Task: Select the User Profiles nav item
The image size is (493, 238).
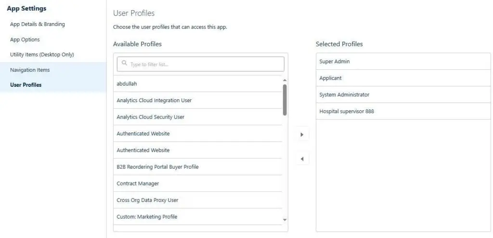Action: point(26,85)
